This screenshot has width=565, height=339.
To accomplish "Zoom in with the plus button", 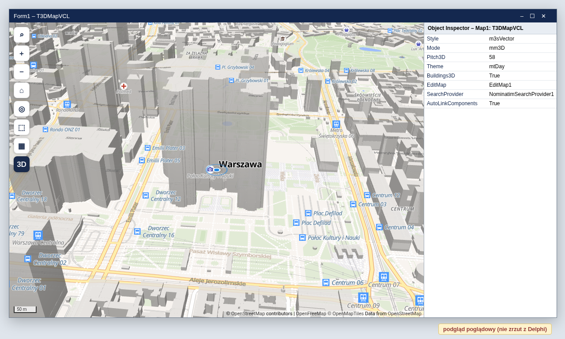I will (x=22, y=53).
